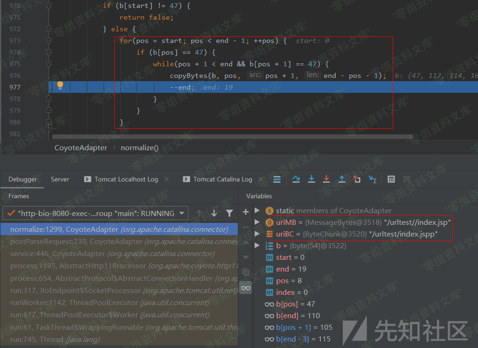Expand static members of CoyoteAdapter
478x348 pixels.
257,211
